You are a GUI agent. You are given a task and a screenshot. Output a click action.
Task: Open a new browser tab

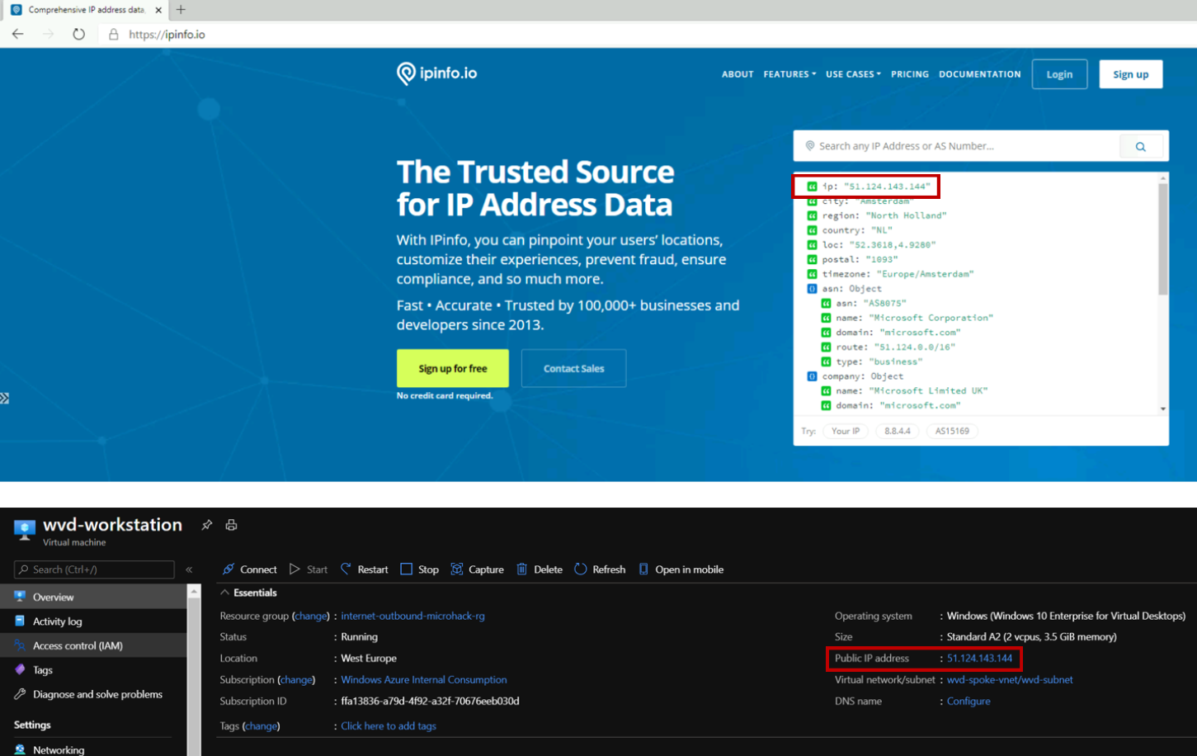coord(181,10)
